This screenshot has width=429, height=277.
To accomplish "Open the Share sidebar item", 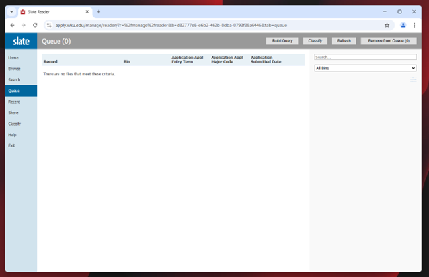I will point(13,113).
